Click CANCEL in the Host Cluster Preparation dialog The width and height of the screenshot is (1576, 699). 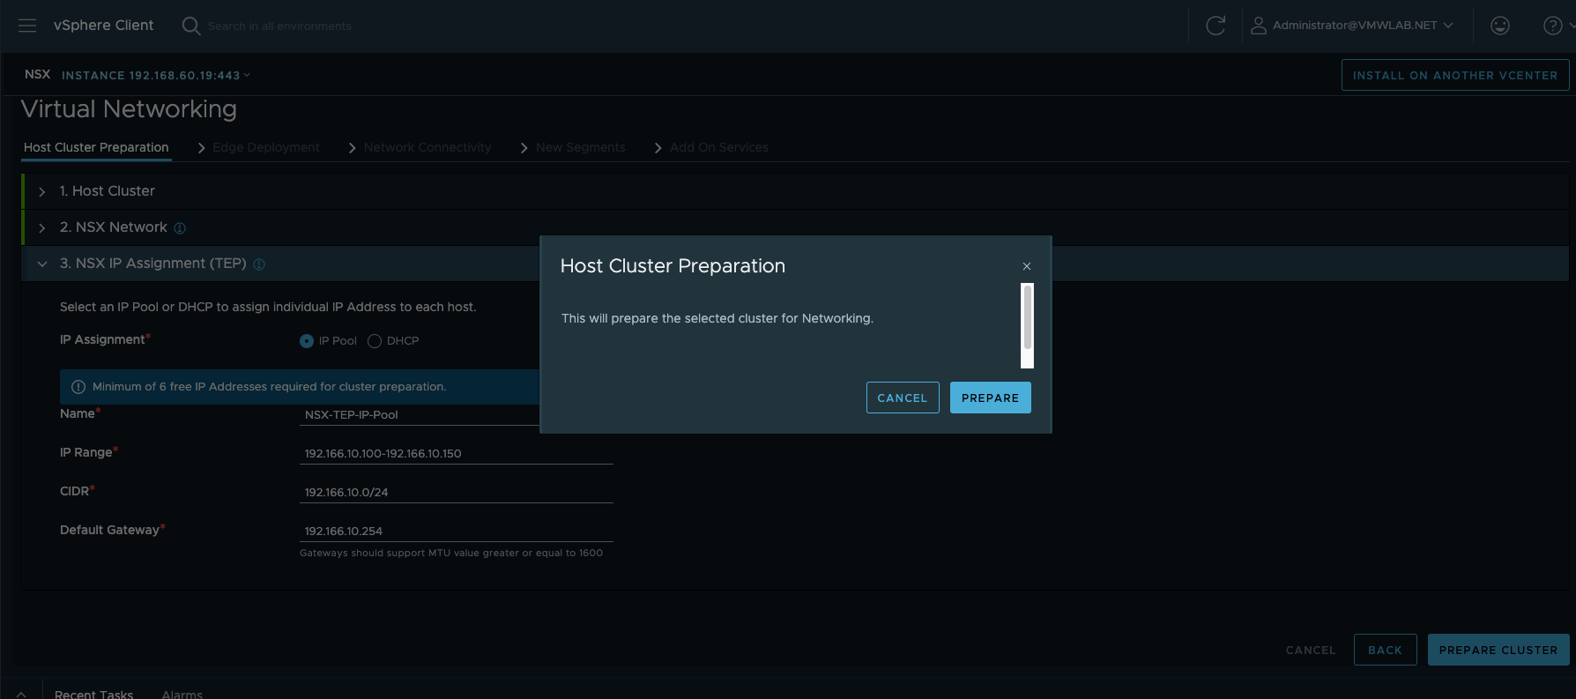click(903, 398)
